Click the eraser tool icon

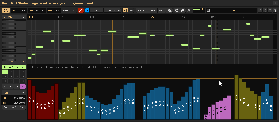click(170, 11)
